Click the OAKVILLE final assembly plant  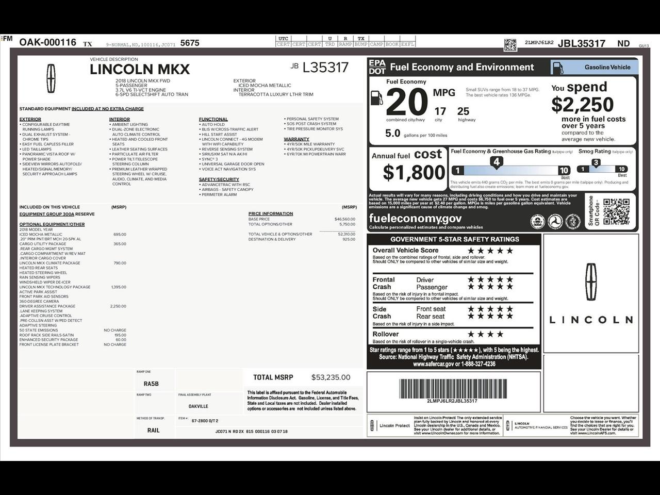tap(199, 406)
